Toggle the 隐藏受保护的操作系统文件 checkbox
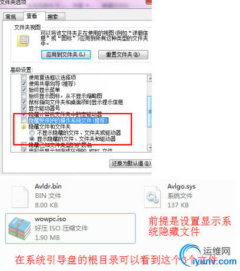This screenshot has height=271, width=240. point(24,120)
